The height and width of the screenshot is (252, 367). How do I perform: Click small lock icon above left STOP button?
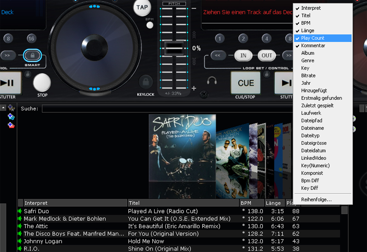point(28,75)
